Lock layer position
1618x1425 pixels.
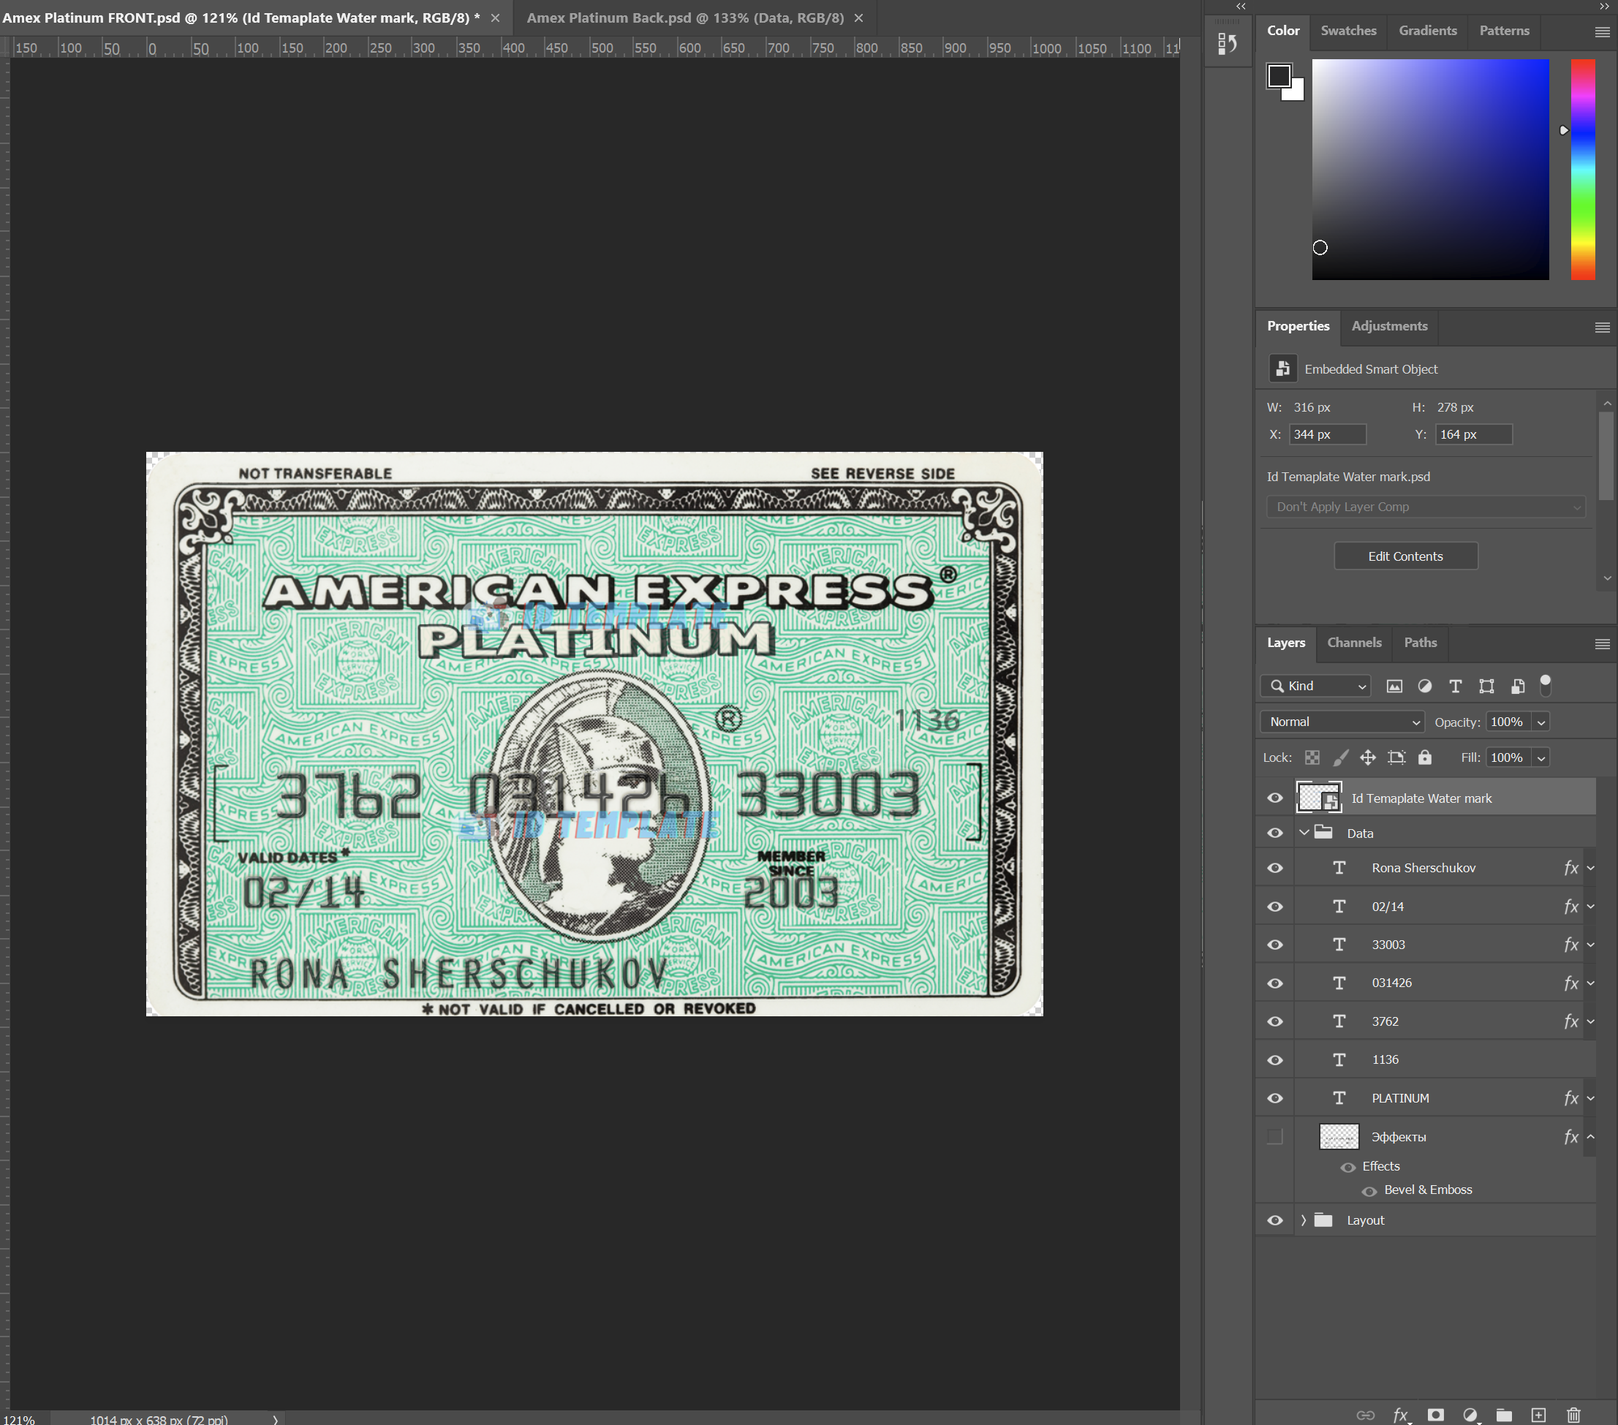coord(1368,757)
